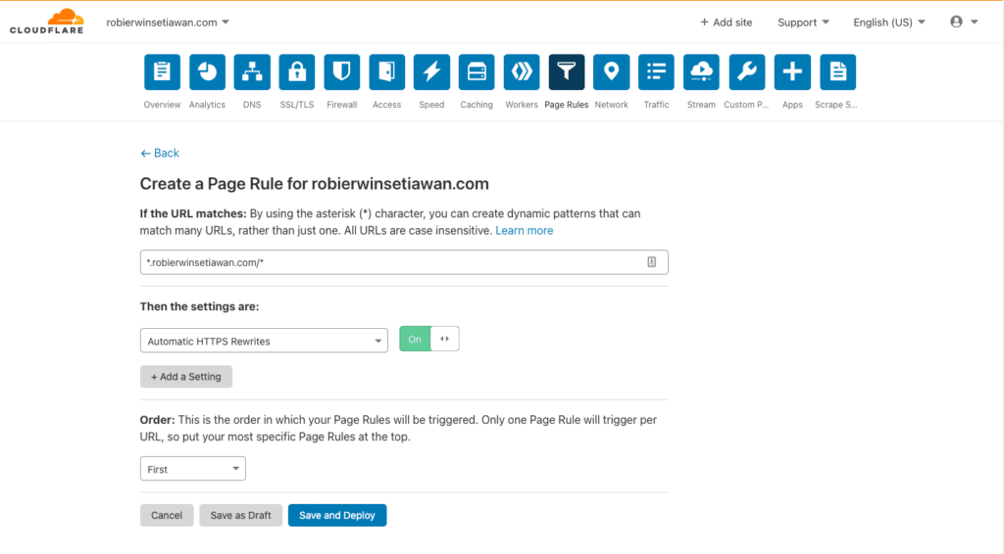Click Save and Deploy
Image resolution: width=1004 pixels, height=554 pixels.
(337, 516)
